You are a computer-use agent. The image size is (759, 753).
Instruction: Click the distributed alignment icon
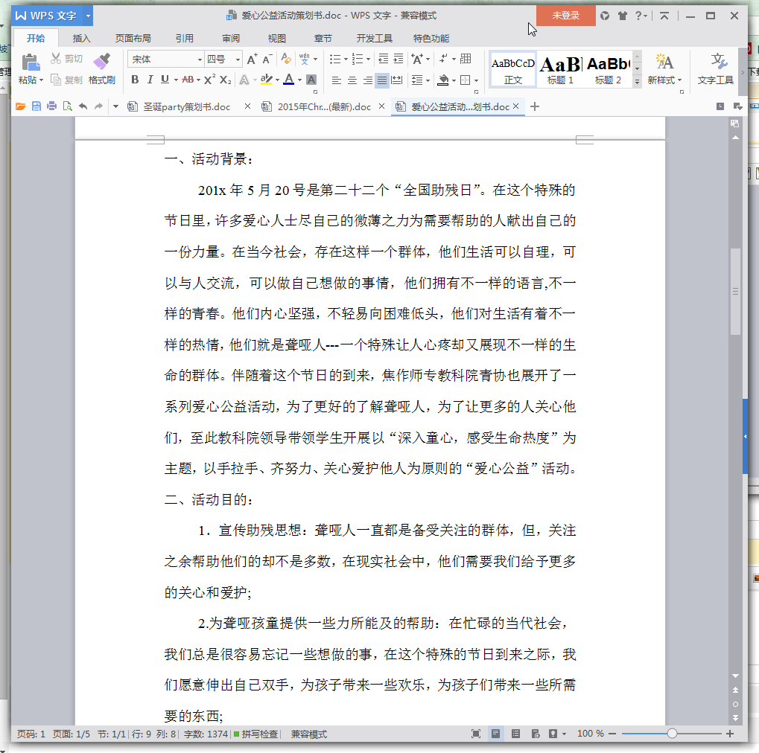(x=397, y=80)
